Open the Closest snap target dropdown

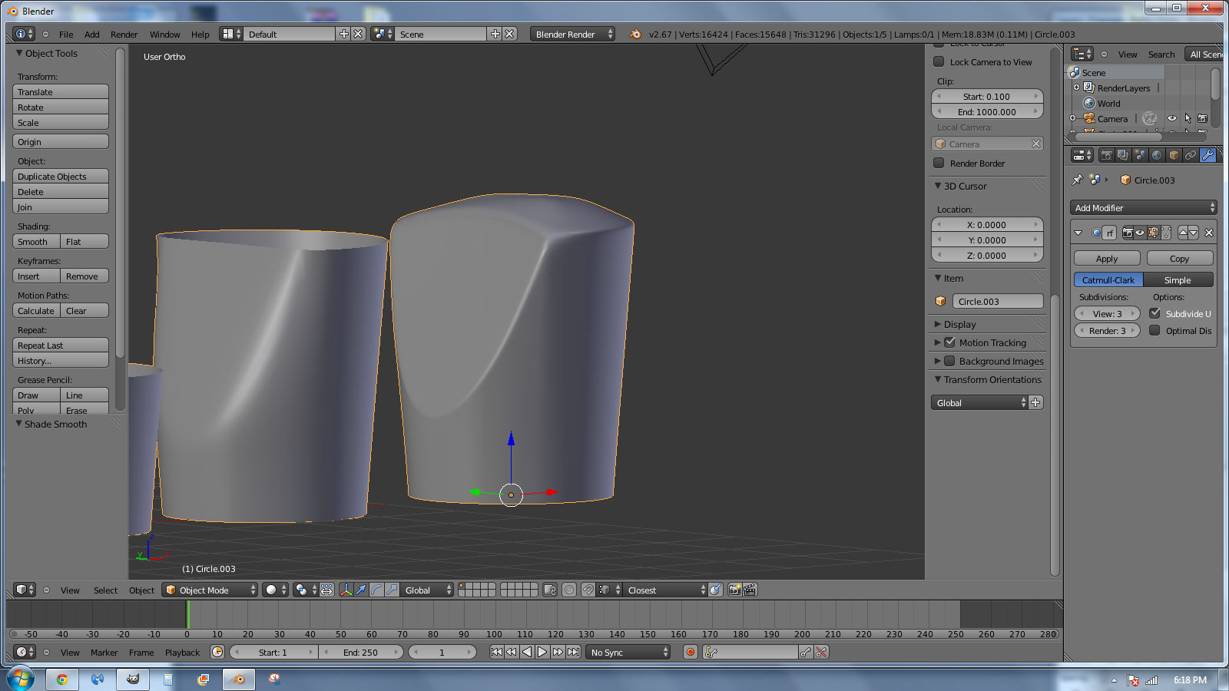[x=664, y=590]
